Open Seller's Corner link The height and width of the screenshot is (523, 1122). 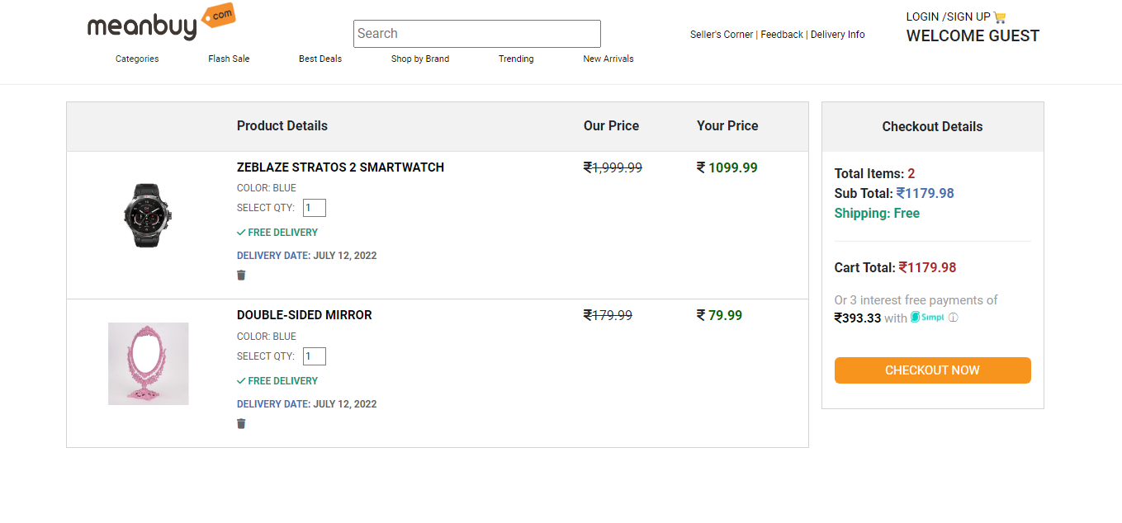point(722,35)
